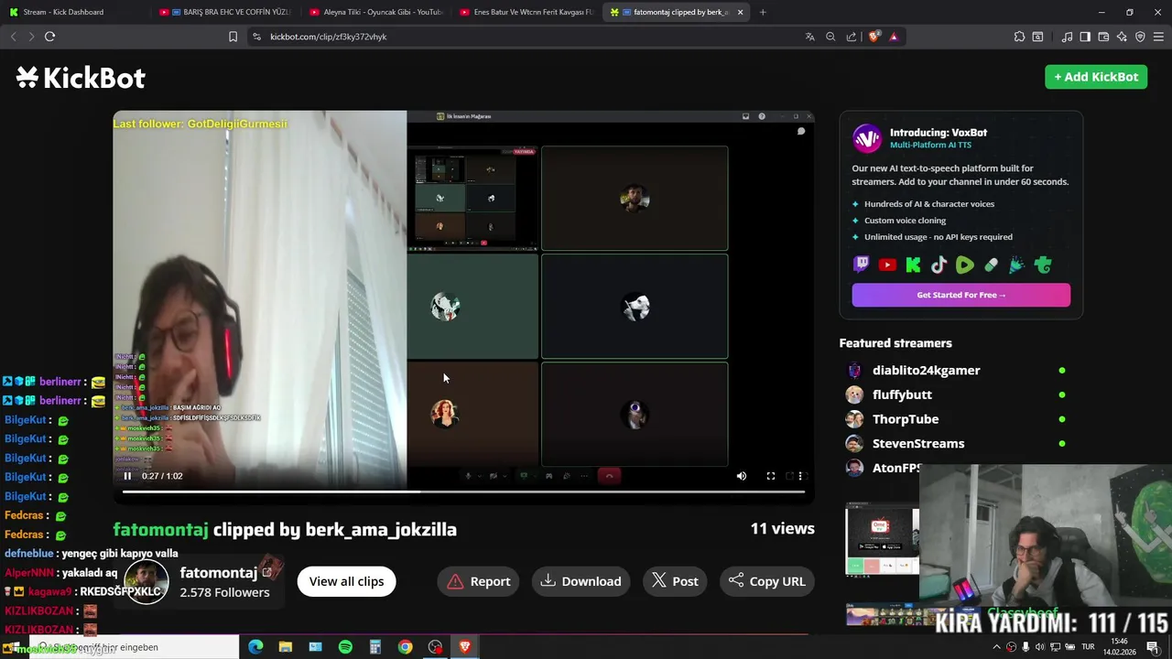
Task: Open featured streamer diablito24kgamer
Action: pyautogui.click(x=926, y=371)
